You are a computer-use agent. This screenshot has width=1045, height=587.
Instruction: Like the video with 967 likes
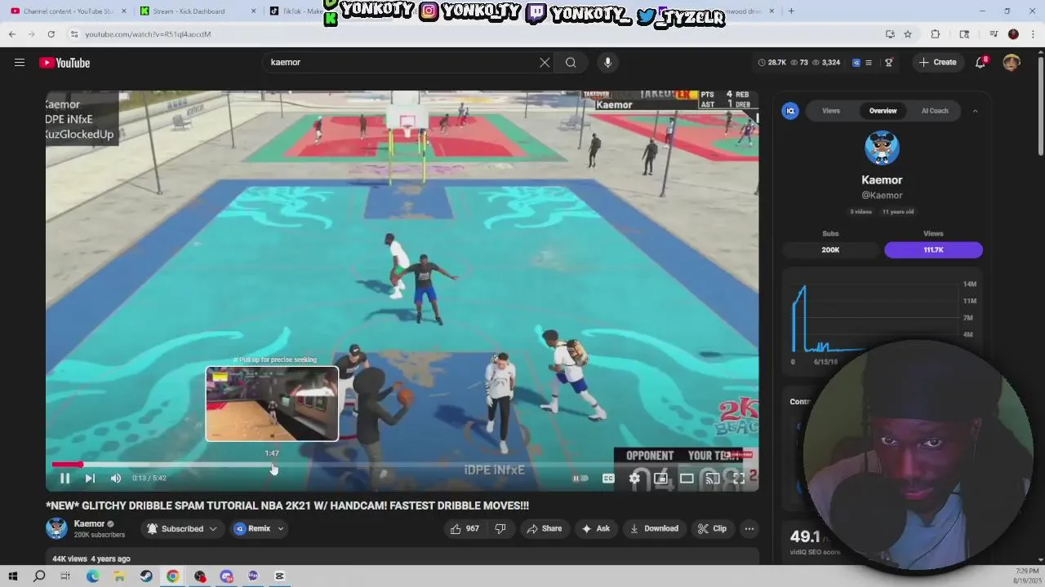tap(465, 528)
